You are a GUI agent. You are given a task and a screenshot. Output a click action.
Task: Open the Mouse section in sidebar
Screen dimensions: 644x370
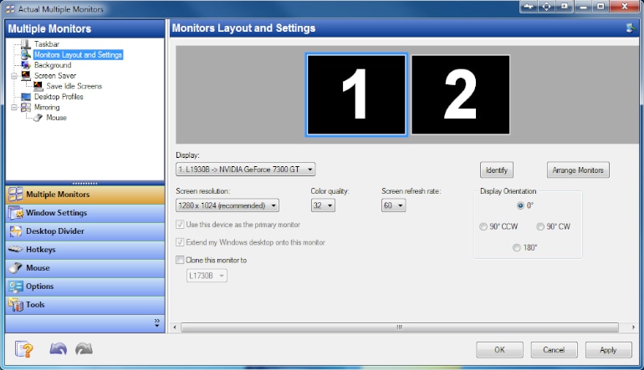85,268
